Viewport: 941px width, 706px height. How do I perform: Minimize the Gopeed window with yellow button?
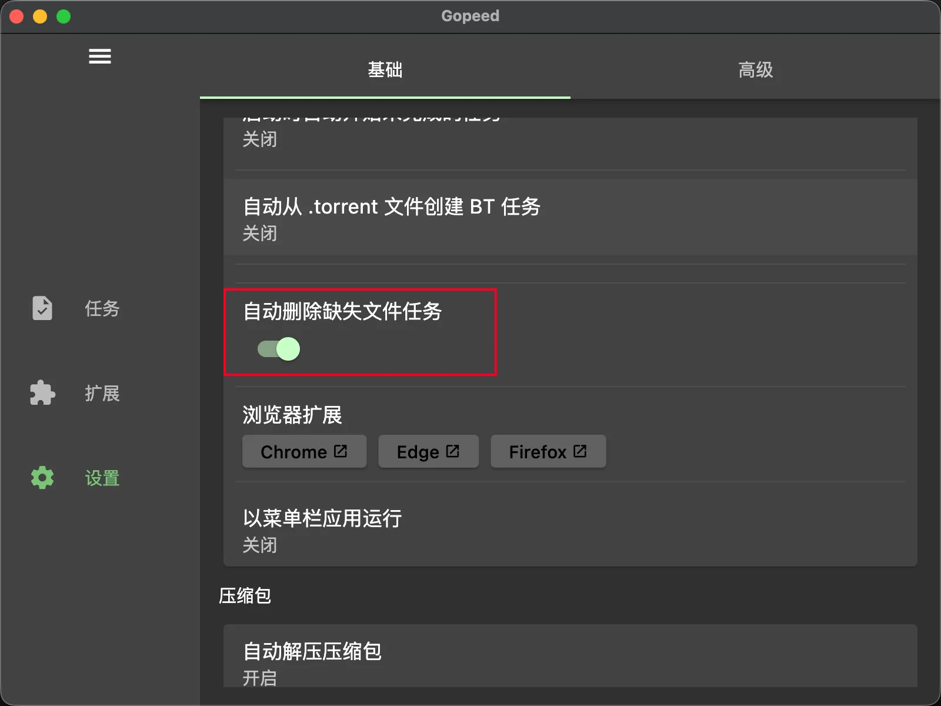point(40,16)
